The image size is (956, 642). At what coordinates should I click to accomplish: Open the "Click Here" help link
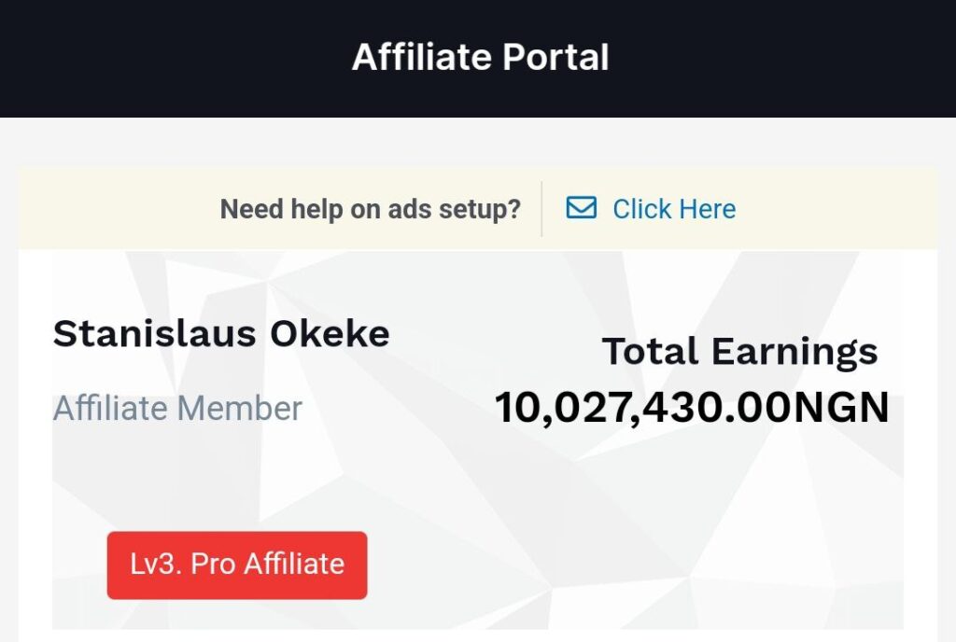click(x=673, y=209)
